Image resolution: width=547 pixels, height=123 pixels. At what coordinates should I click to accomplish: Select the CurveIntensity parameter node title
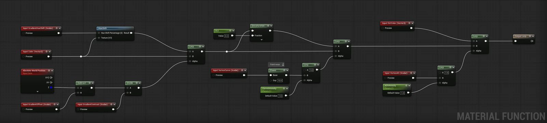coord(269,88)
